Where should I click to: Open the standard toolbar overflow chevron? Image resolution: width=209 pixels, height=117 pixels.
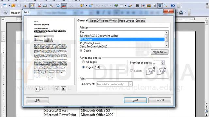point(207,4)
